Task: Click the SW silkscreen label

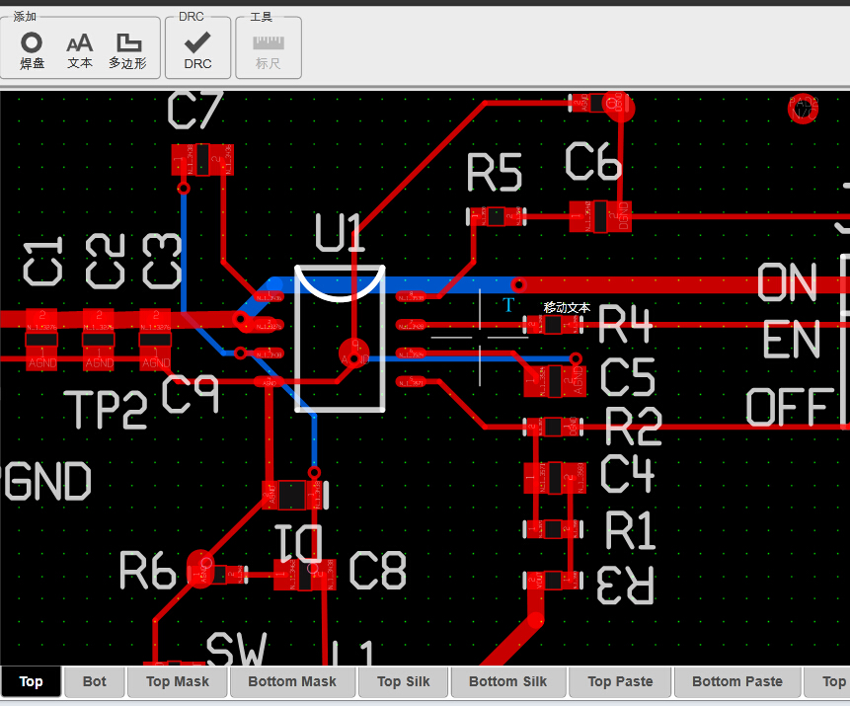Action: [x=237, y=649]
